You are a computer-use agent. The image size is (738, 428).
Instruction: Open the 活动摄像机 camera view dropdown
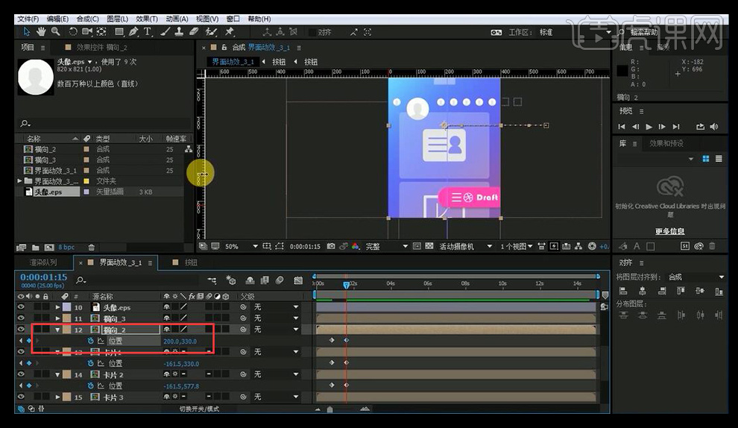[490, 246]
